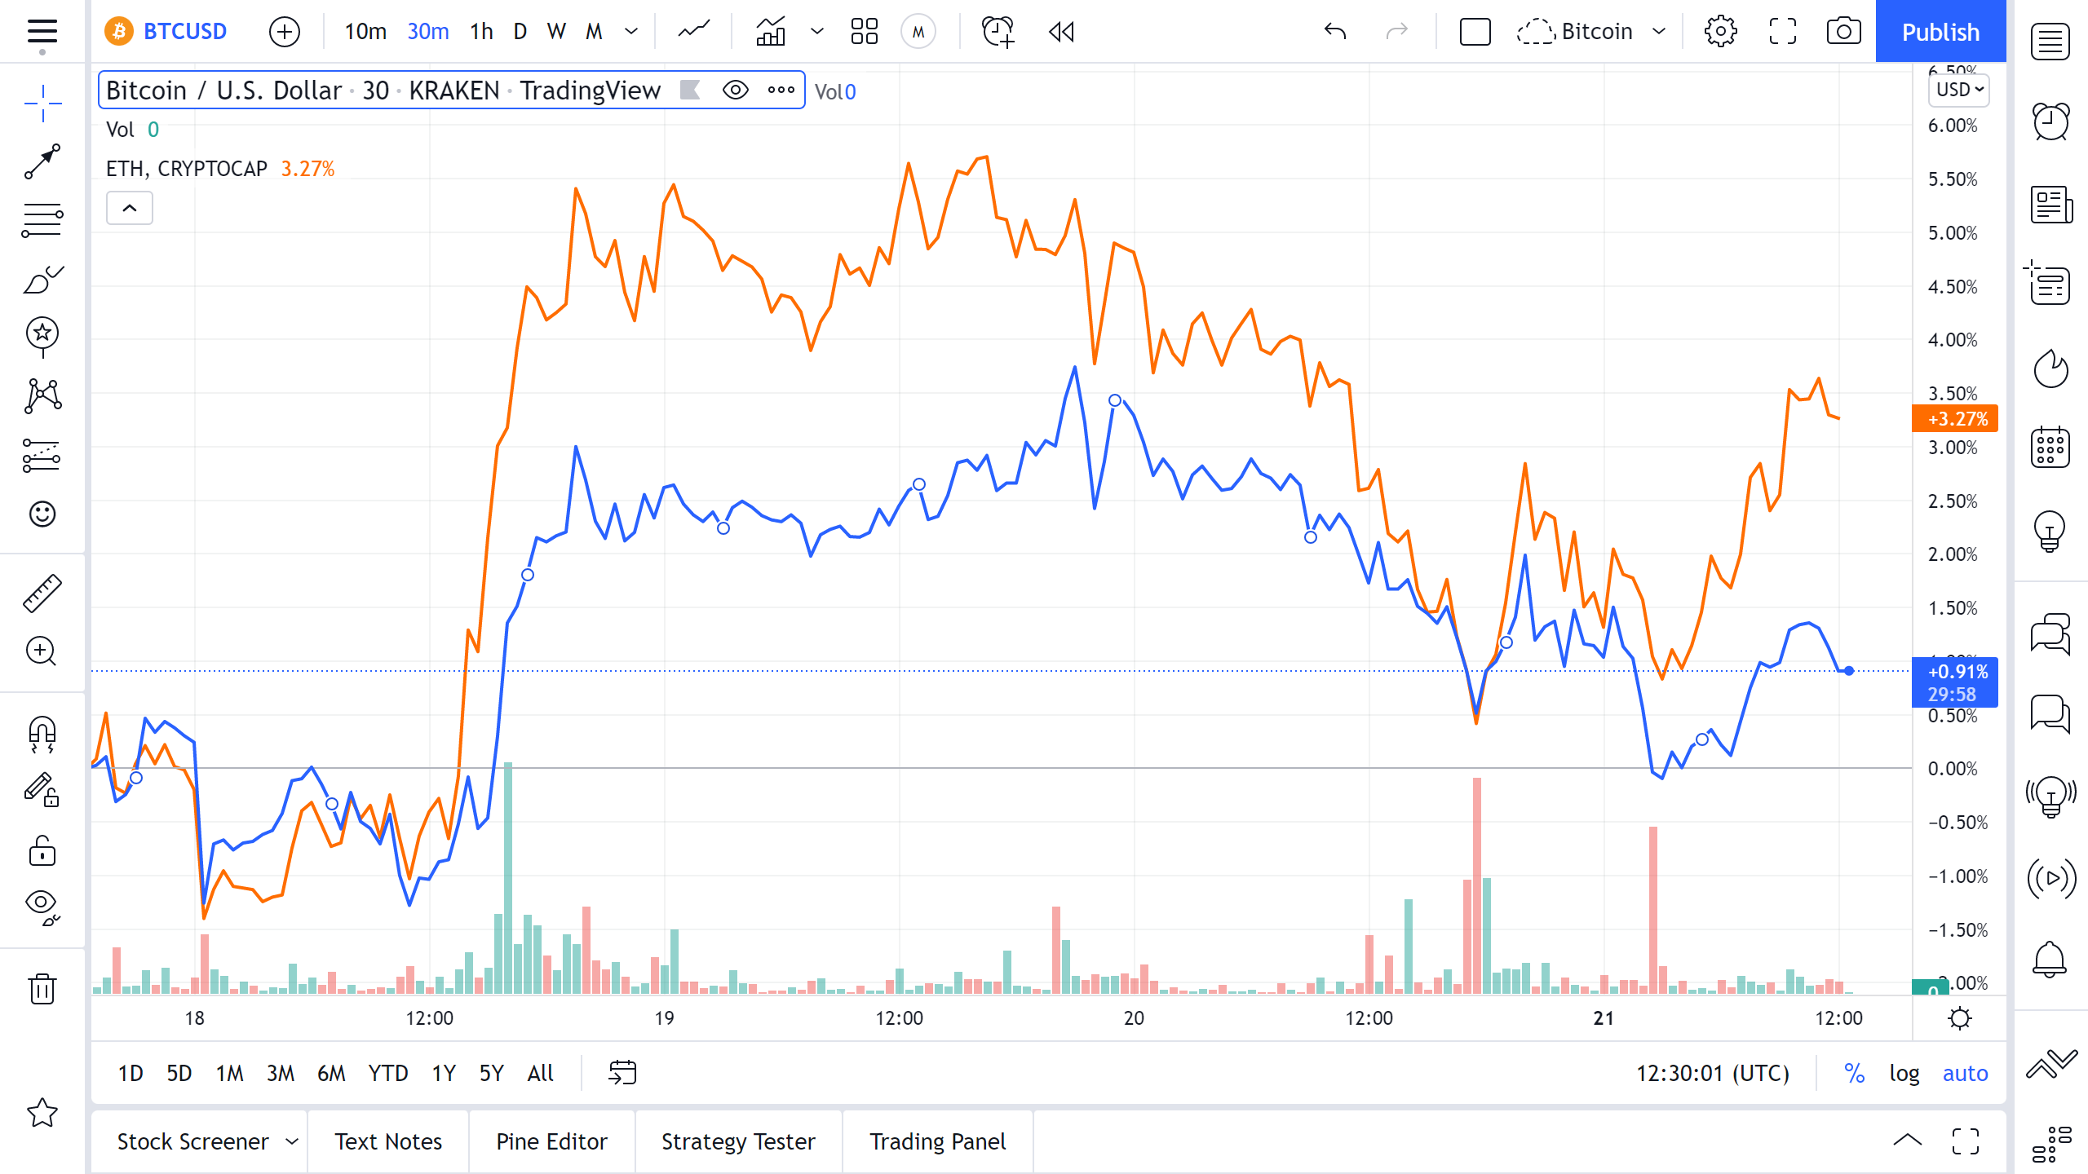Click the Publish button

1940,32
